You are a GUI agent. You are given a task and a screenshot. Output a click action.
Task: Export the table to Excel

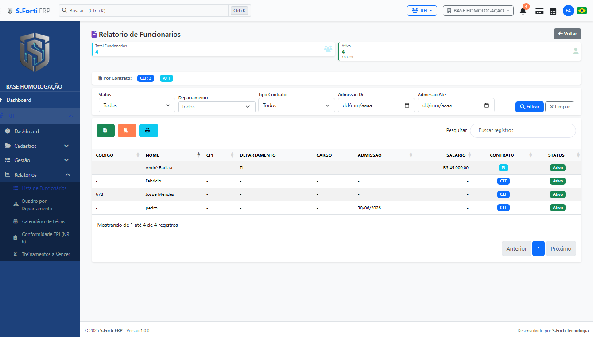[105, 131]
